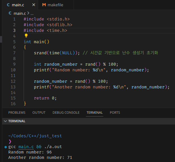
Task: Click the C icon in the breadcrumb
Action: click(10, 13)
